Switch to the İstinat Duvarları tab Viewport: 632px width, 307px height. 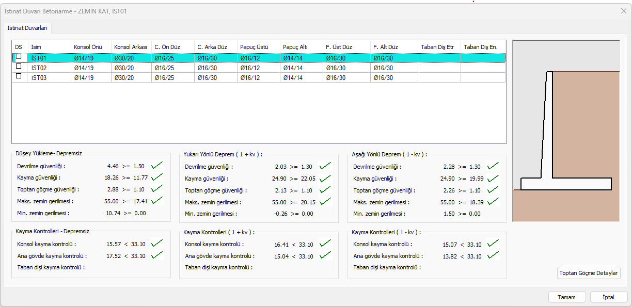click(28, 28)
